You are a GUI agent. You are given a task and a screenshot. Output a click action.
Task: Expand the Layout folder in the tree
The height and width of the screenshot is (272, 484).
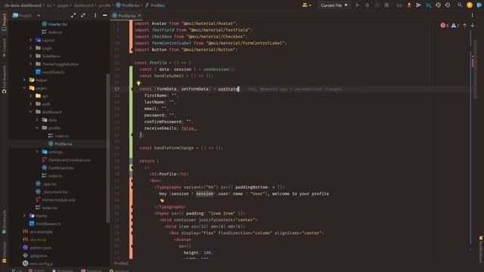(30, 40)
